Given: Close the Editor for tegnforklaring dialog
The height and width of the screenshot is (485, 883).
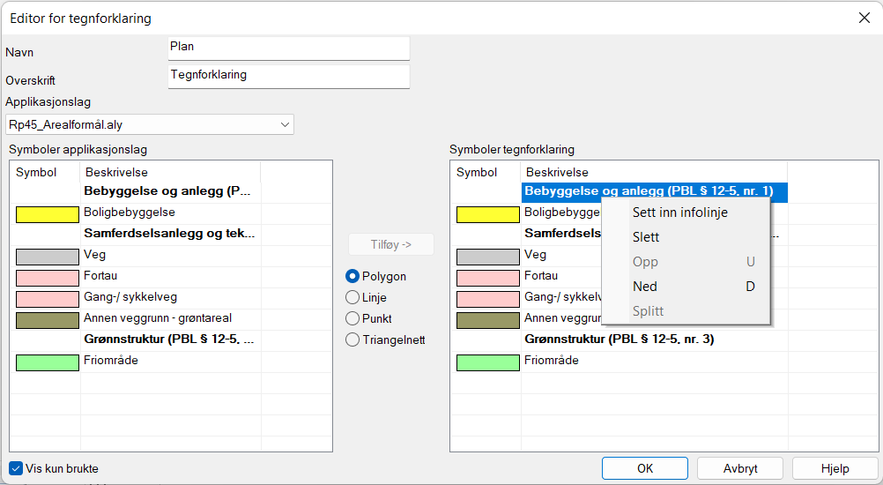Looking at the screenshot, I should pyautogui.click(x=863, y=17).
